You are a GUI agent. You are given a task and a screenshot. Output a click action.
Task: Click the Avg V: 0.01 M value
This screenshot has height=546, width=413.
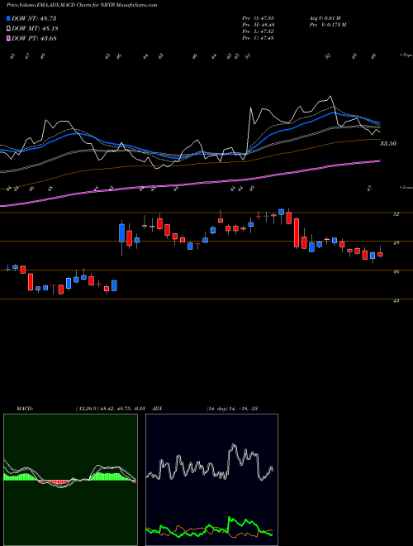coord(325,18)
